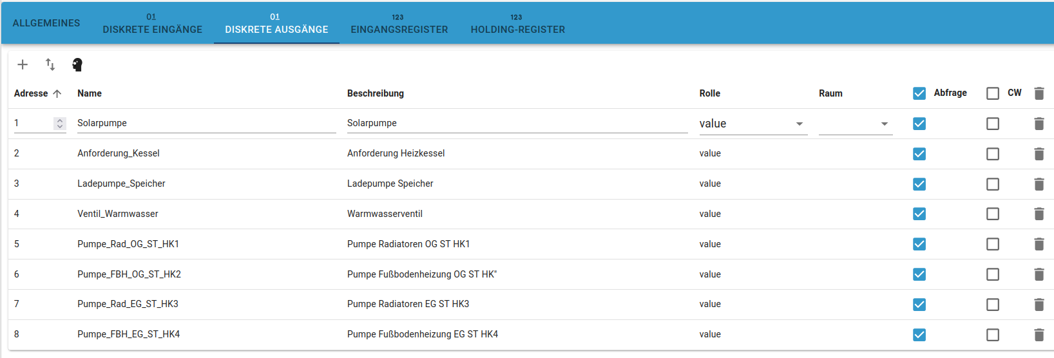Delete the Solarpumpe row with trash icon
This screenshot has height=358, width=1054.
tap(1039, 124)
